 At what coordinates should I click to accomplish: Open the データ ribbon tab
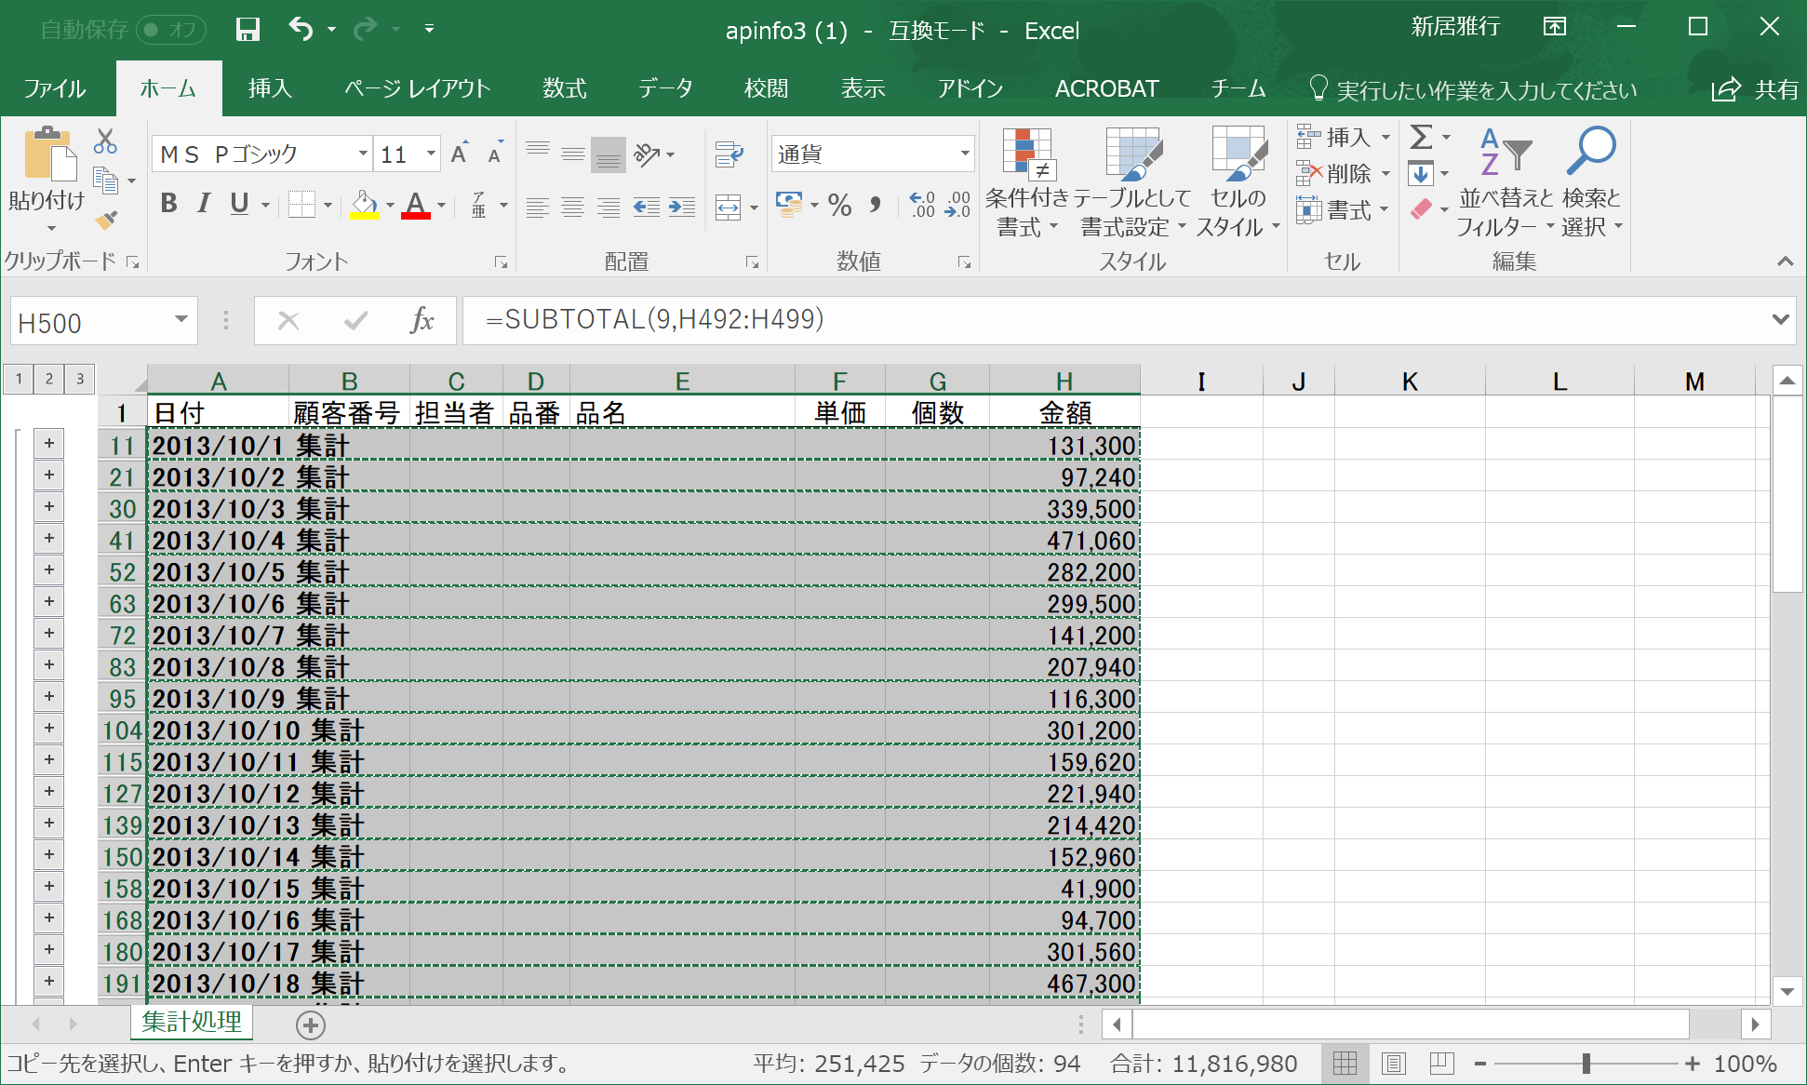point(665,88)
